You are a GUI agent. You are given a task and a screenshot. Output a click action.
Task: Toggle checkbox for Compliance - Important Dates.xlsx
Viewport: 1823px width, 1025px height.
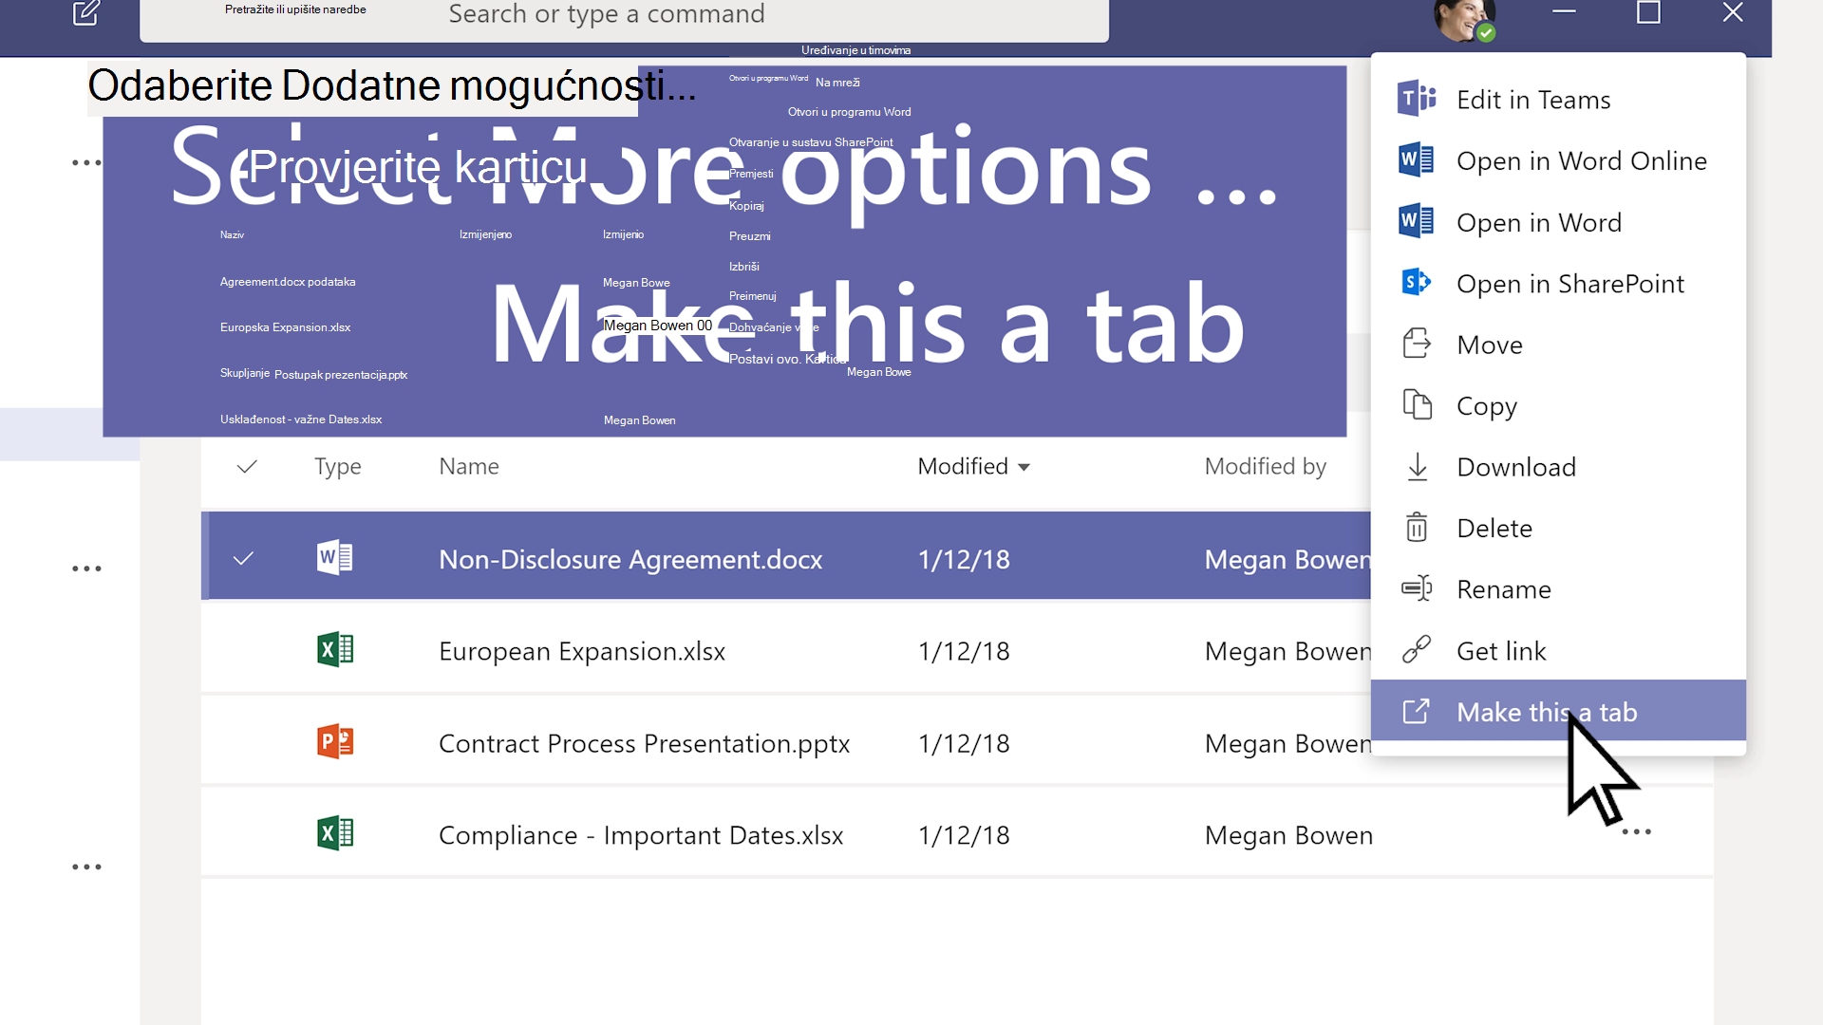point(247,835)
